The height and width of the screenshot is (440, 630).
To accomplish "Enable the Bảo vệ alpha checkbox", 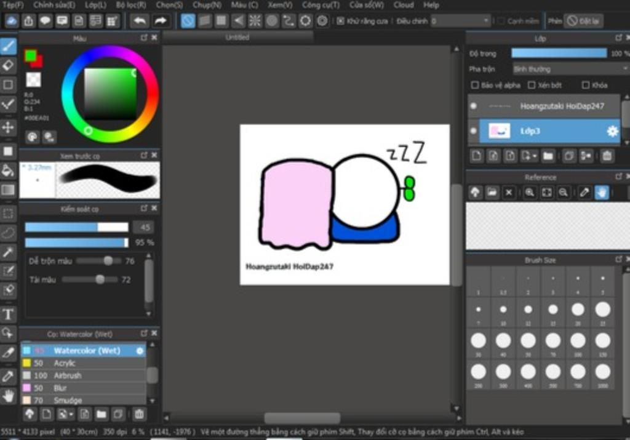I will coord(475,85).
